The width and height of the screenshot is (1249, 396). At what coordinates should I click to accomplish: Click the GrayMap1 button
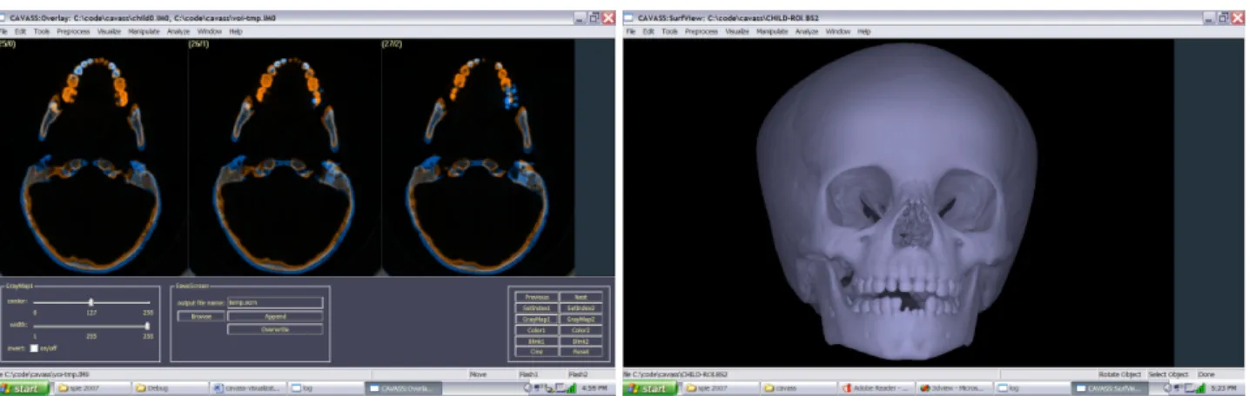[x=537, y=320]
